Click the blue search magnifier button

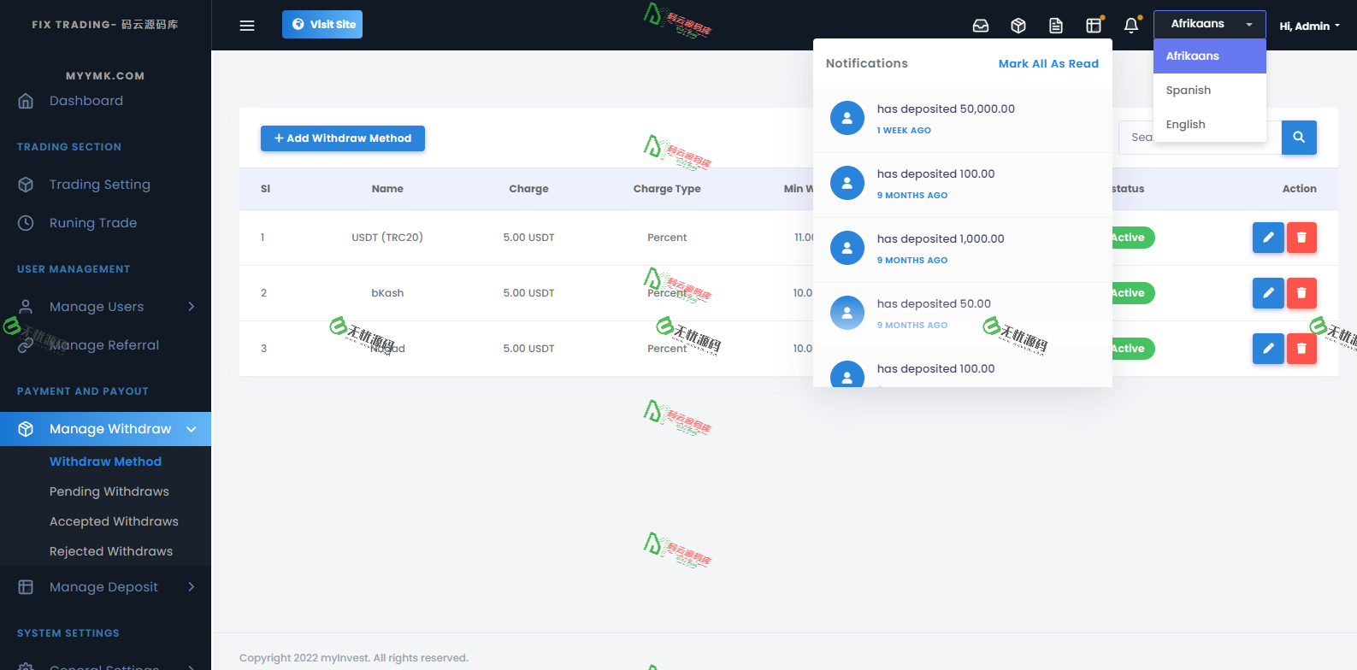coord(1298,138)
